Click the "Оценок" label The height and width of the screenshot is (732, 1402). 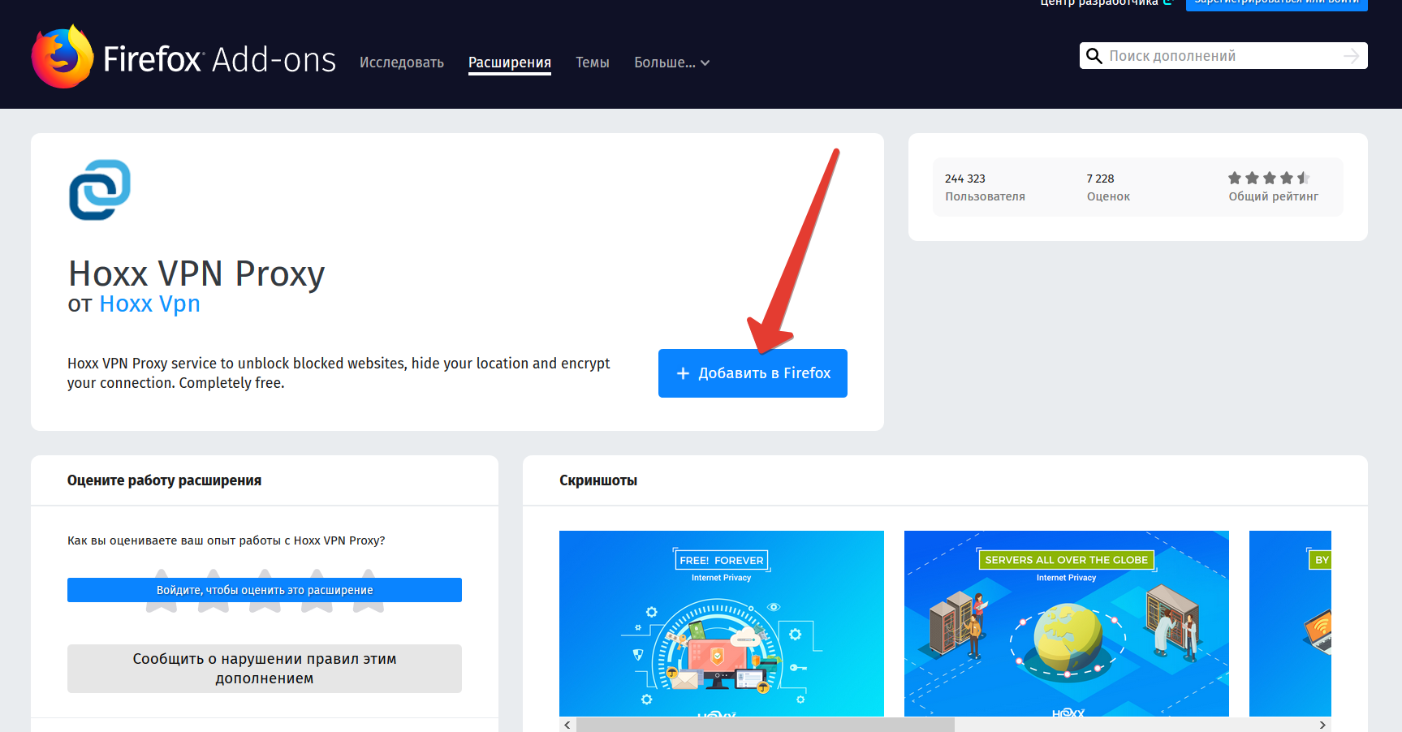[1108, 196]
